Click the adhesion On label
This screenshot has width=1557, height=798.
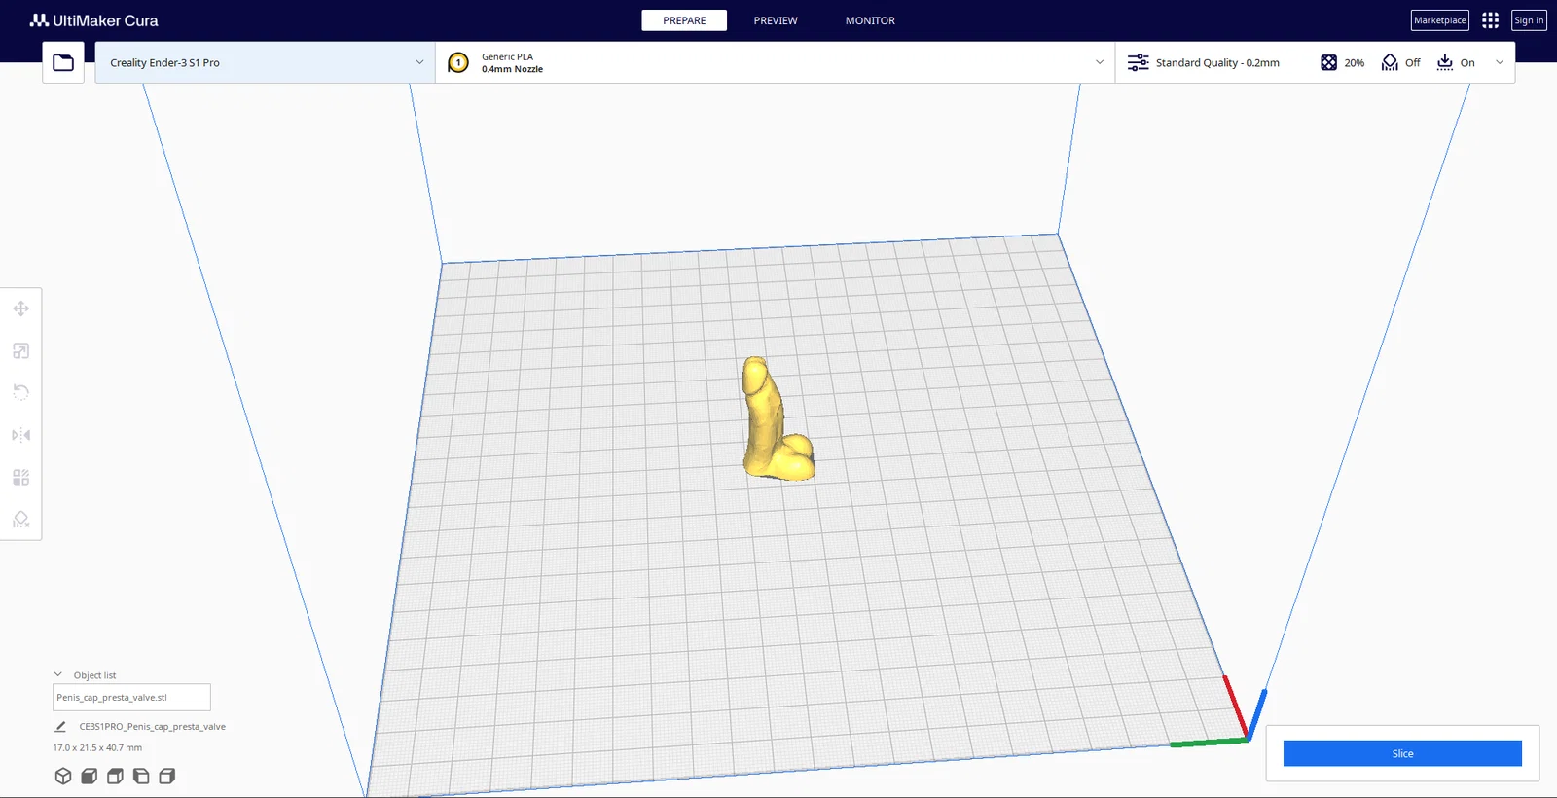coord(1467,63)
